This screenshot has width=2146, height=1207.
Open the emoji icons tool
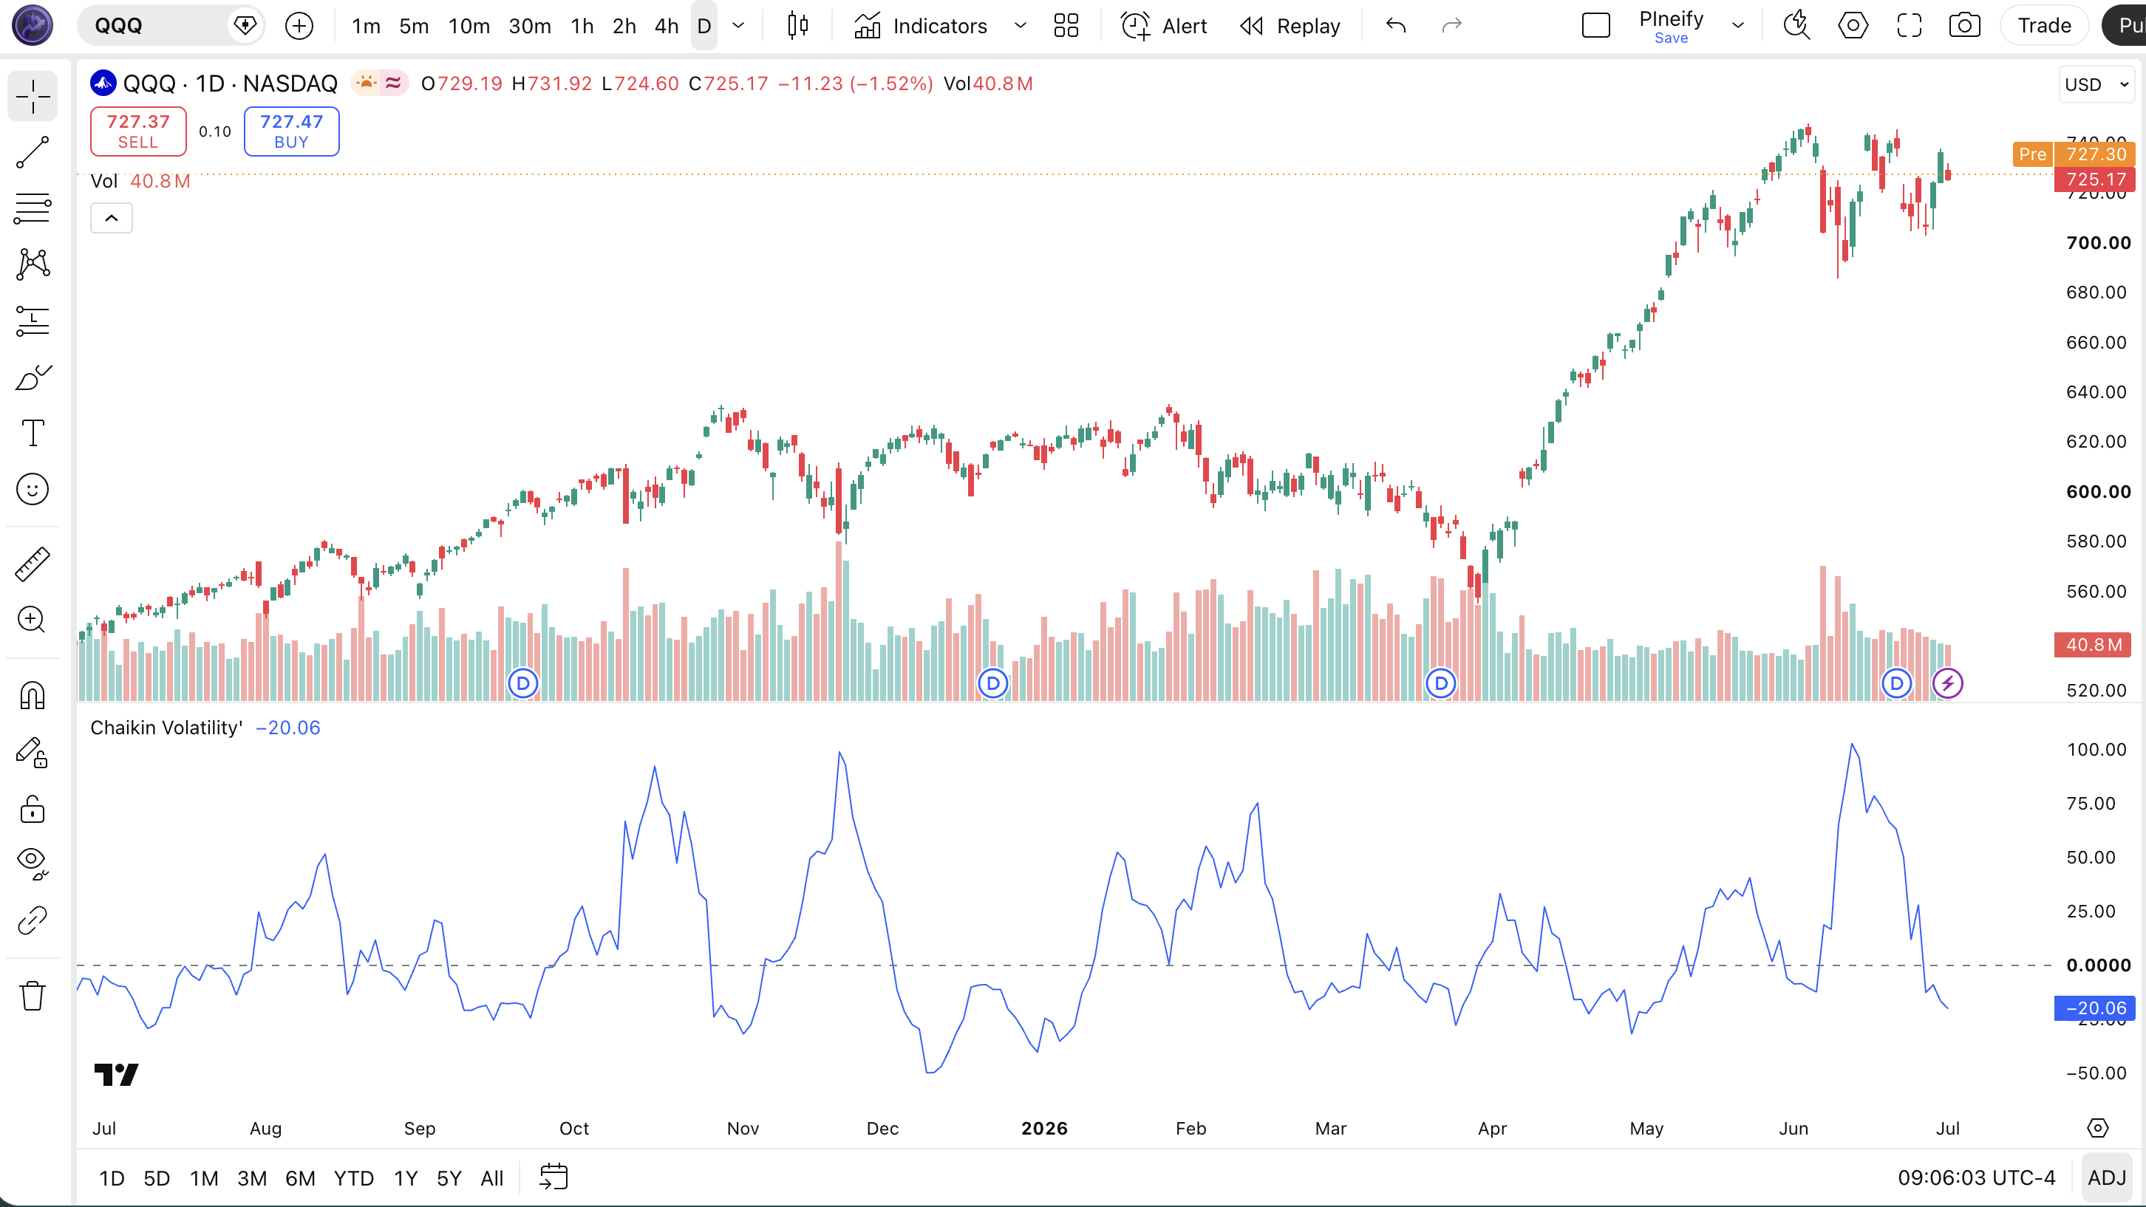pos(33,489)
